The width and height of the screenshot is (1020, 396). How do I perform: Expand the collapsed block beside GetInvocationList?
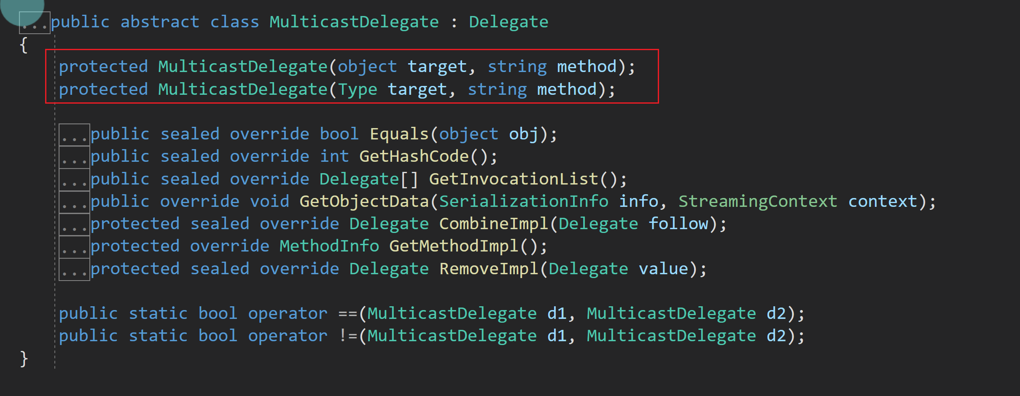[x=74, y=180]
